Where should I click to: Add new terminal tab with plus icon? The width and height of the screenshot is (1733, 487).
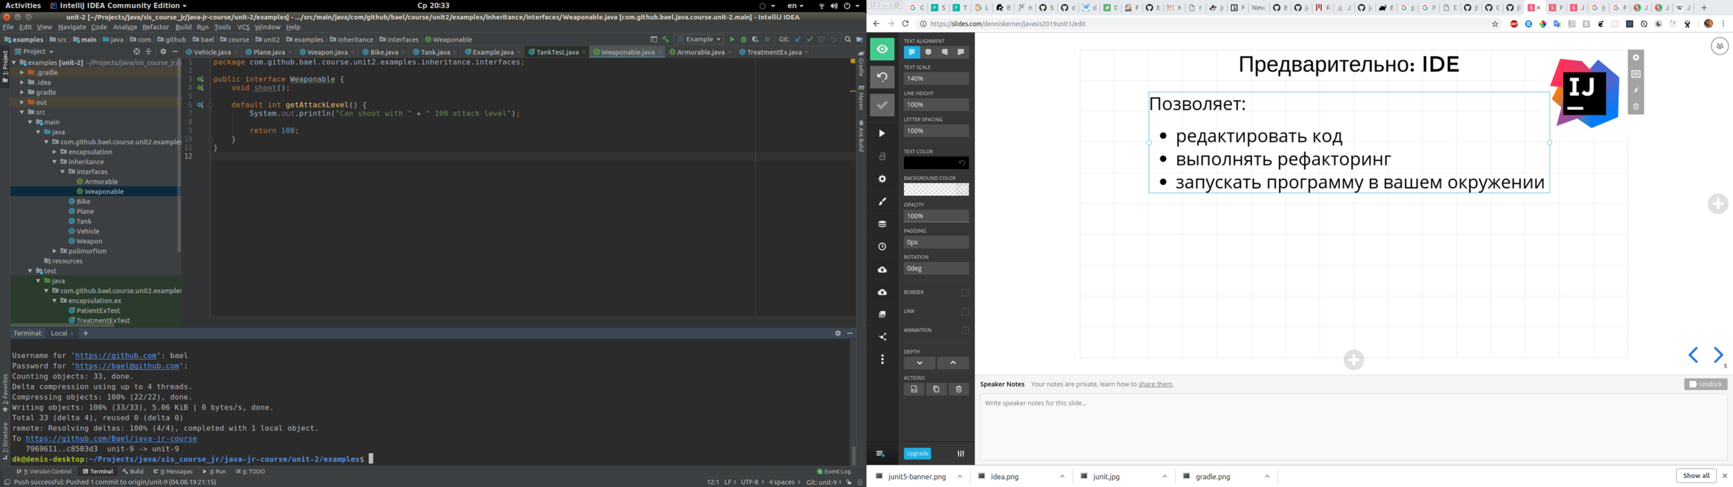[86, 333]
